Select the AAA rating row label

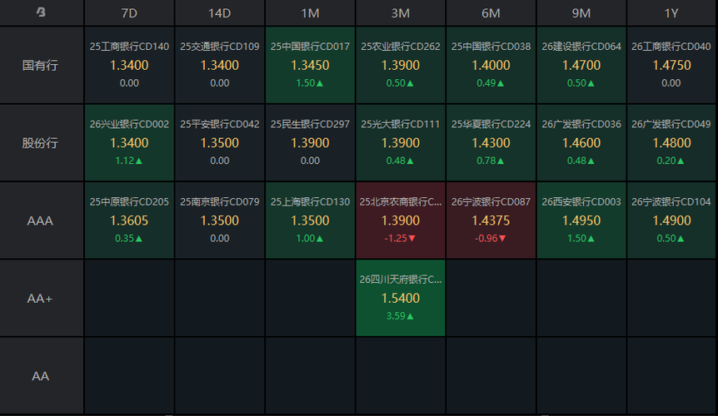41,220
